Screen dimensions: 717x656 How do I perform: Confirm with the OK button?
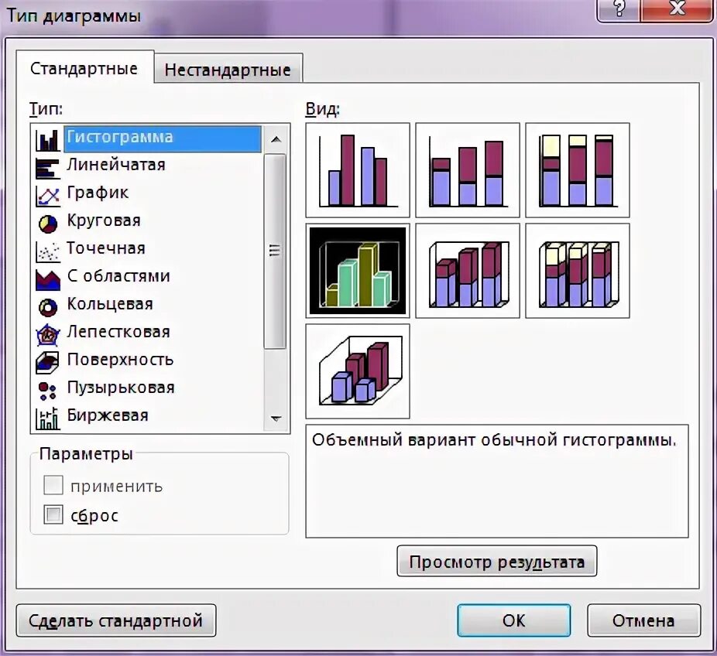514,620
